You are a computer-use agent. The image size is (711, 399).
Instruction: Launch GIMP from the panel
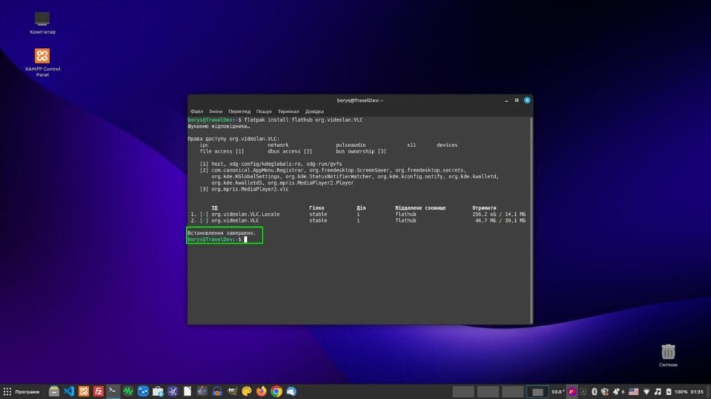pos(232,391)
